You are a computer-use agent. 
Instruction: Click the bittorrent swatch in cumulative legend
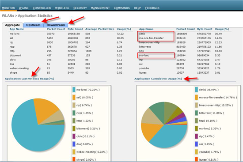tap(197, 113)
